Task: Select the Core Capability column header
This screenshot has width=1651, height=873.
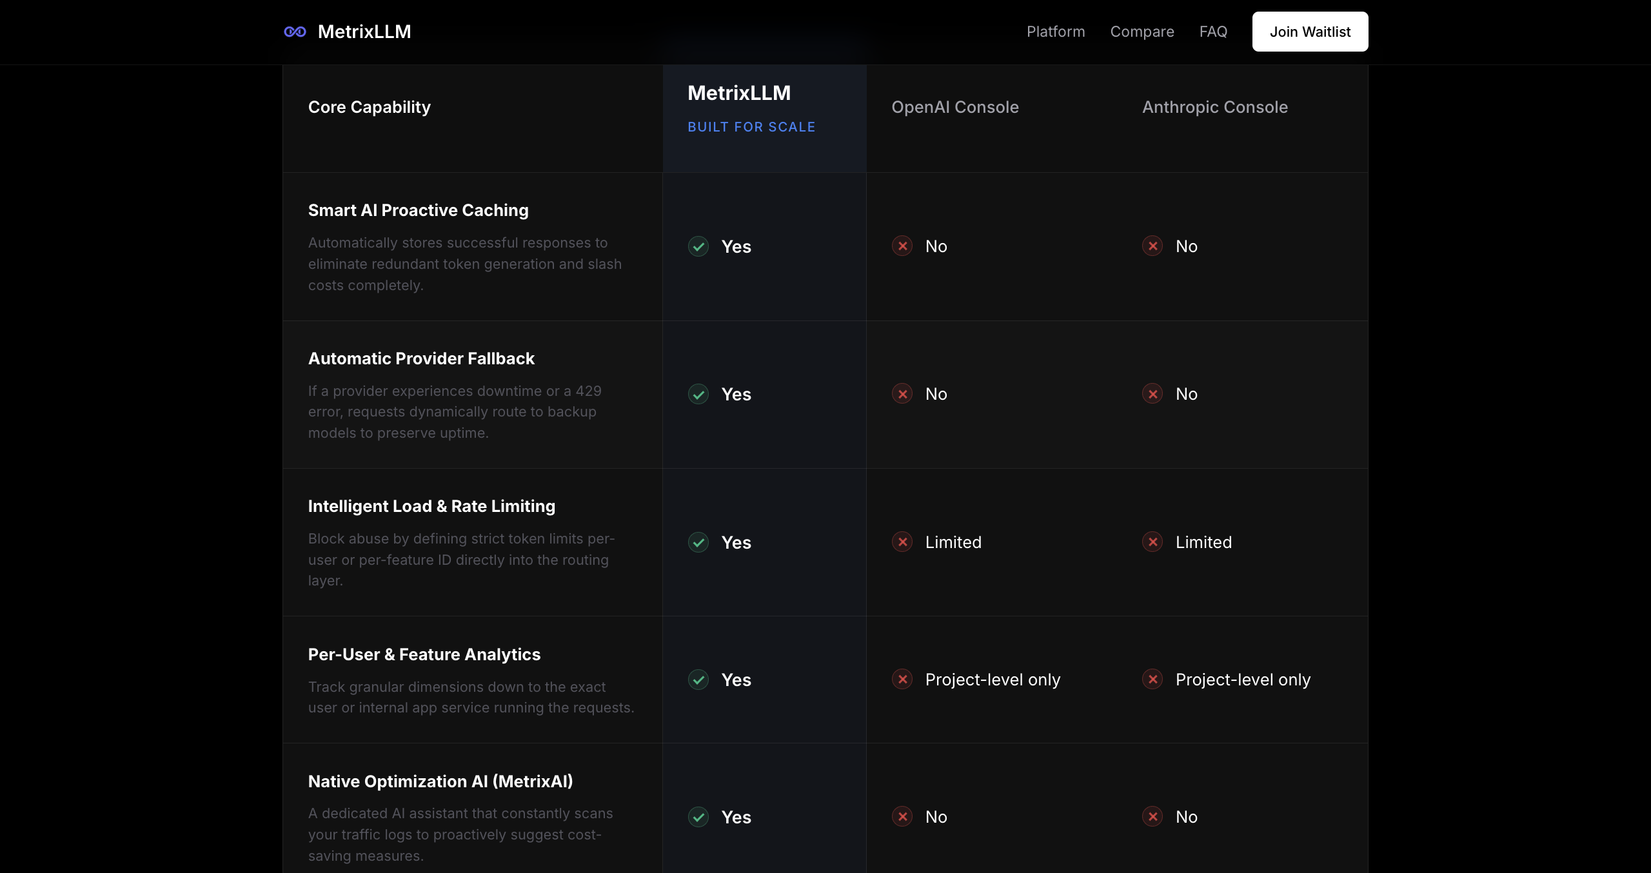Action: (x=370, y=107)
